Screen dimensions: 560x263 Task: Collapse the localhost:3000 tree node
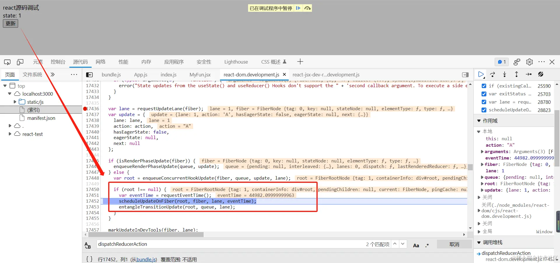pos(10,94)
